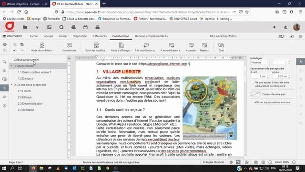This screenshot has width=305, height=172.
Task: Click the user avatar in Nextcloud header
Action: [296, 27]
